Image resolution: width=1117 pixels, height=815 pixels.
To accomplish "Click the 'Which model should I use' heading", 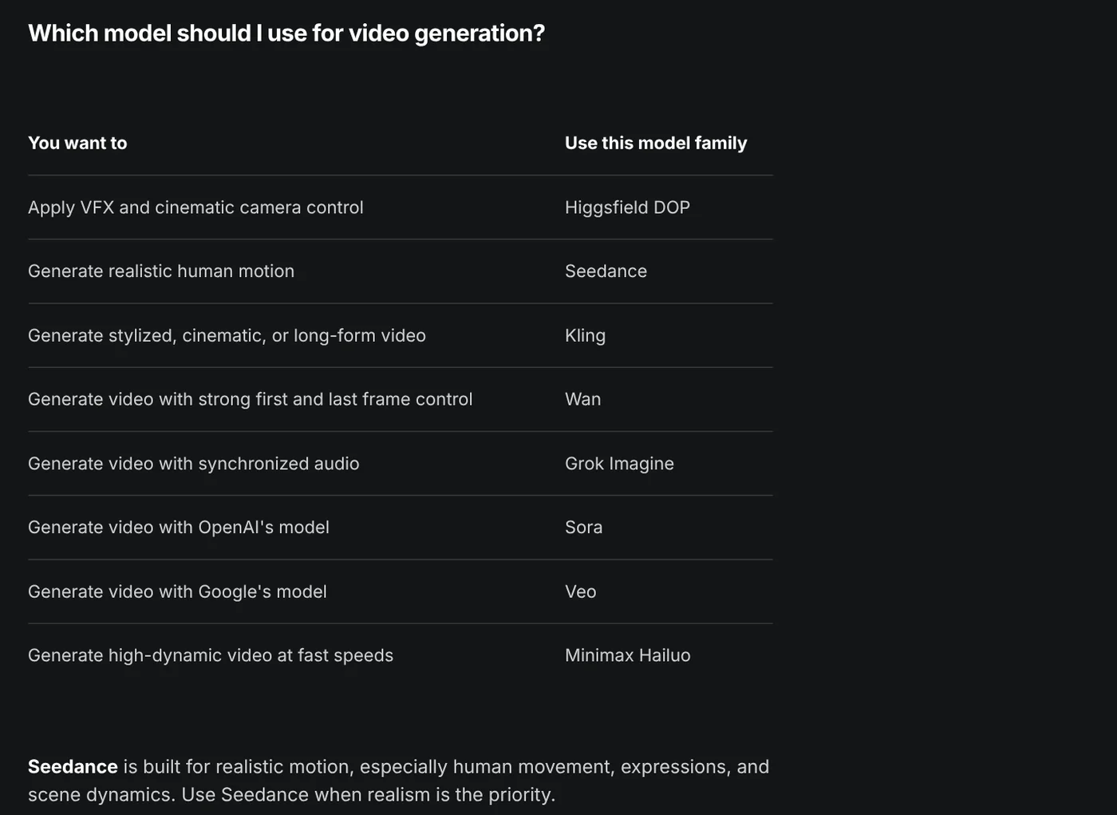I will pos(286,33).
